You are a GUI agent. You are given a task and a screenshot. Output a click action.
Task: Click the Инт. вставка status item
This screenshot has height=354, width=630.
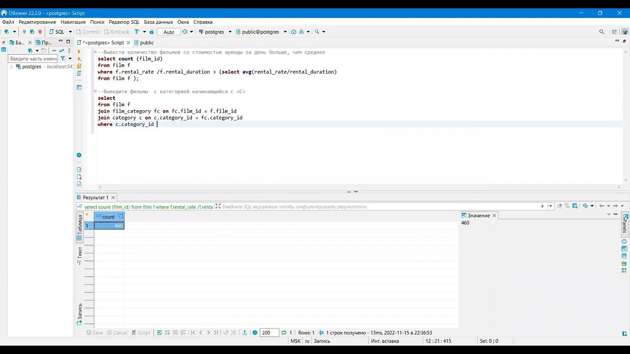[x=385, y=341]
